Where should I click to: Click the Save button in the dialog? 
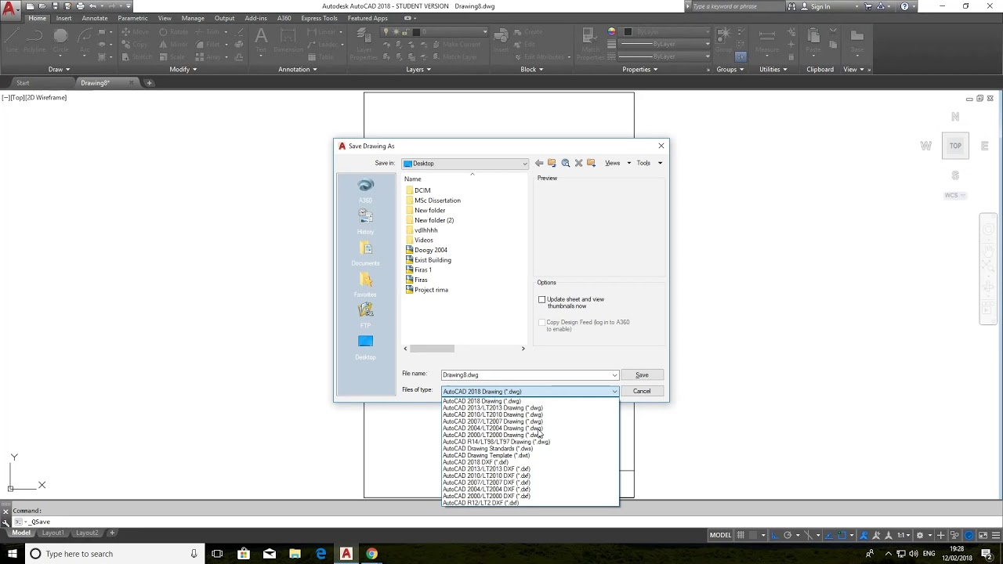[x=642, y=375]
